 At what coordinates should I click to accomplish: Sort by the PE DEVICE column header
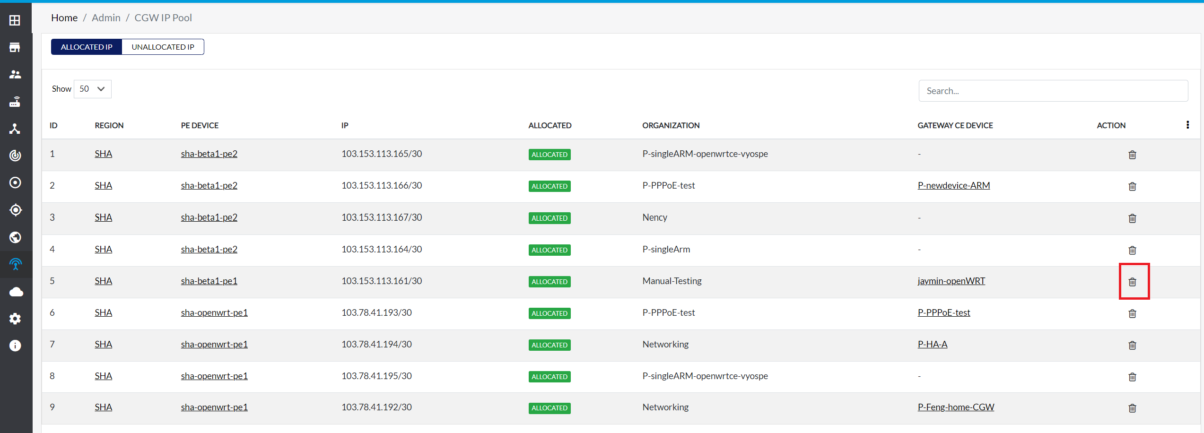[x=200, y=125]
